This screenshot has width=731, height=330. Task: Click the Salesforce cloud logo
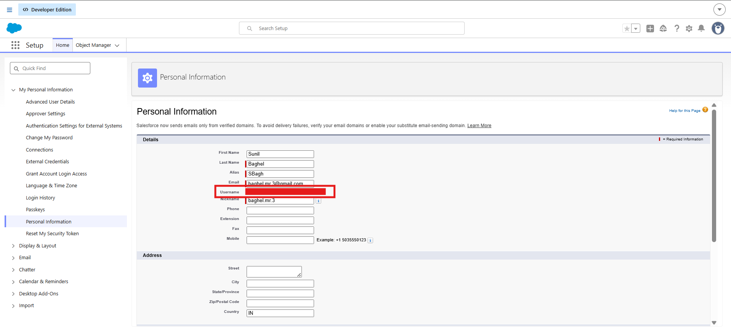[x=14, y=28]
